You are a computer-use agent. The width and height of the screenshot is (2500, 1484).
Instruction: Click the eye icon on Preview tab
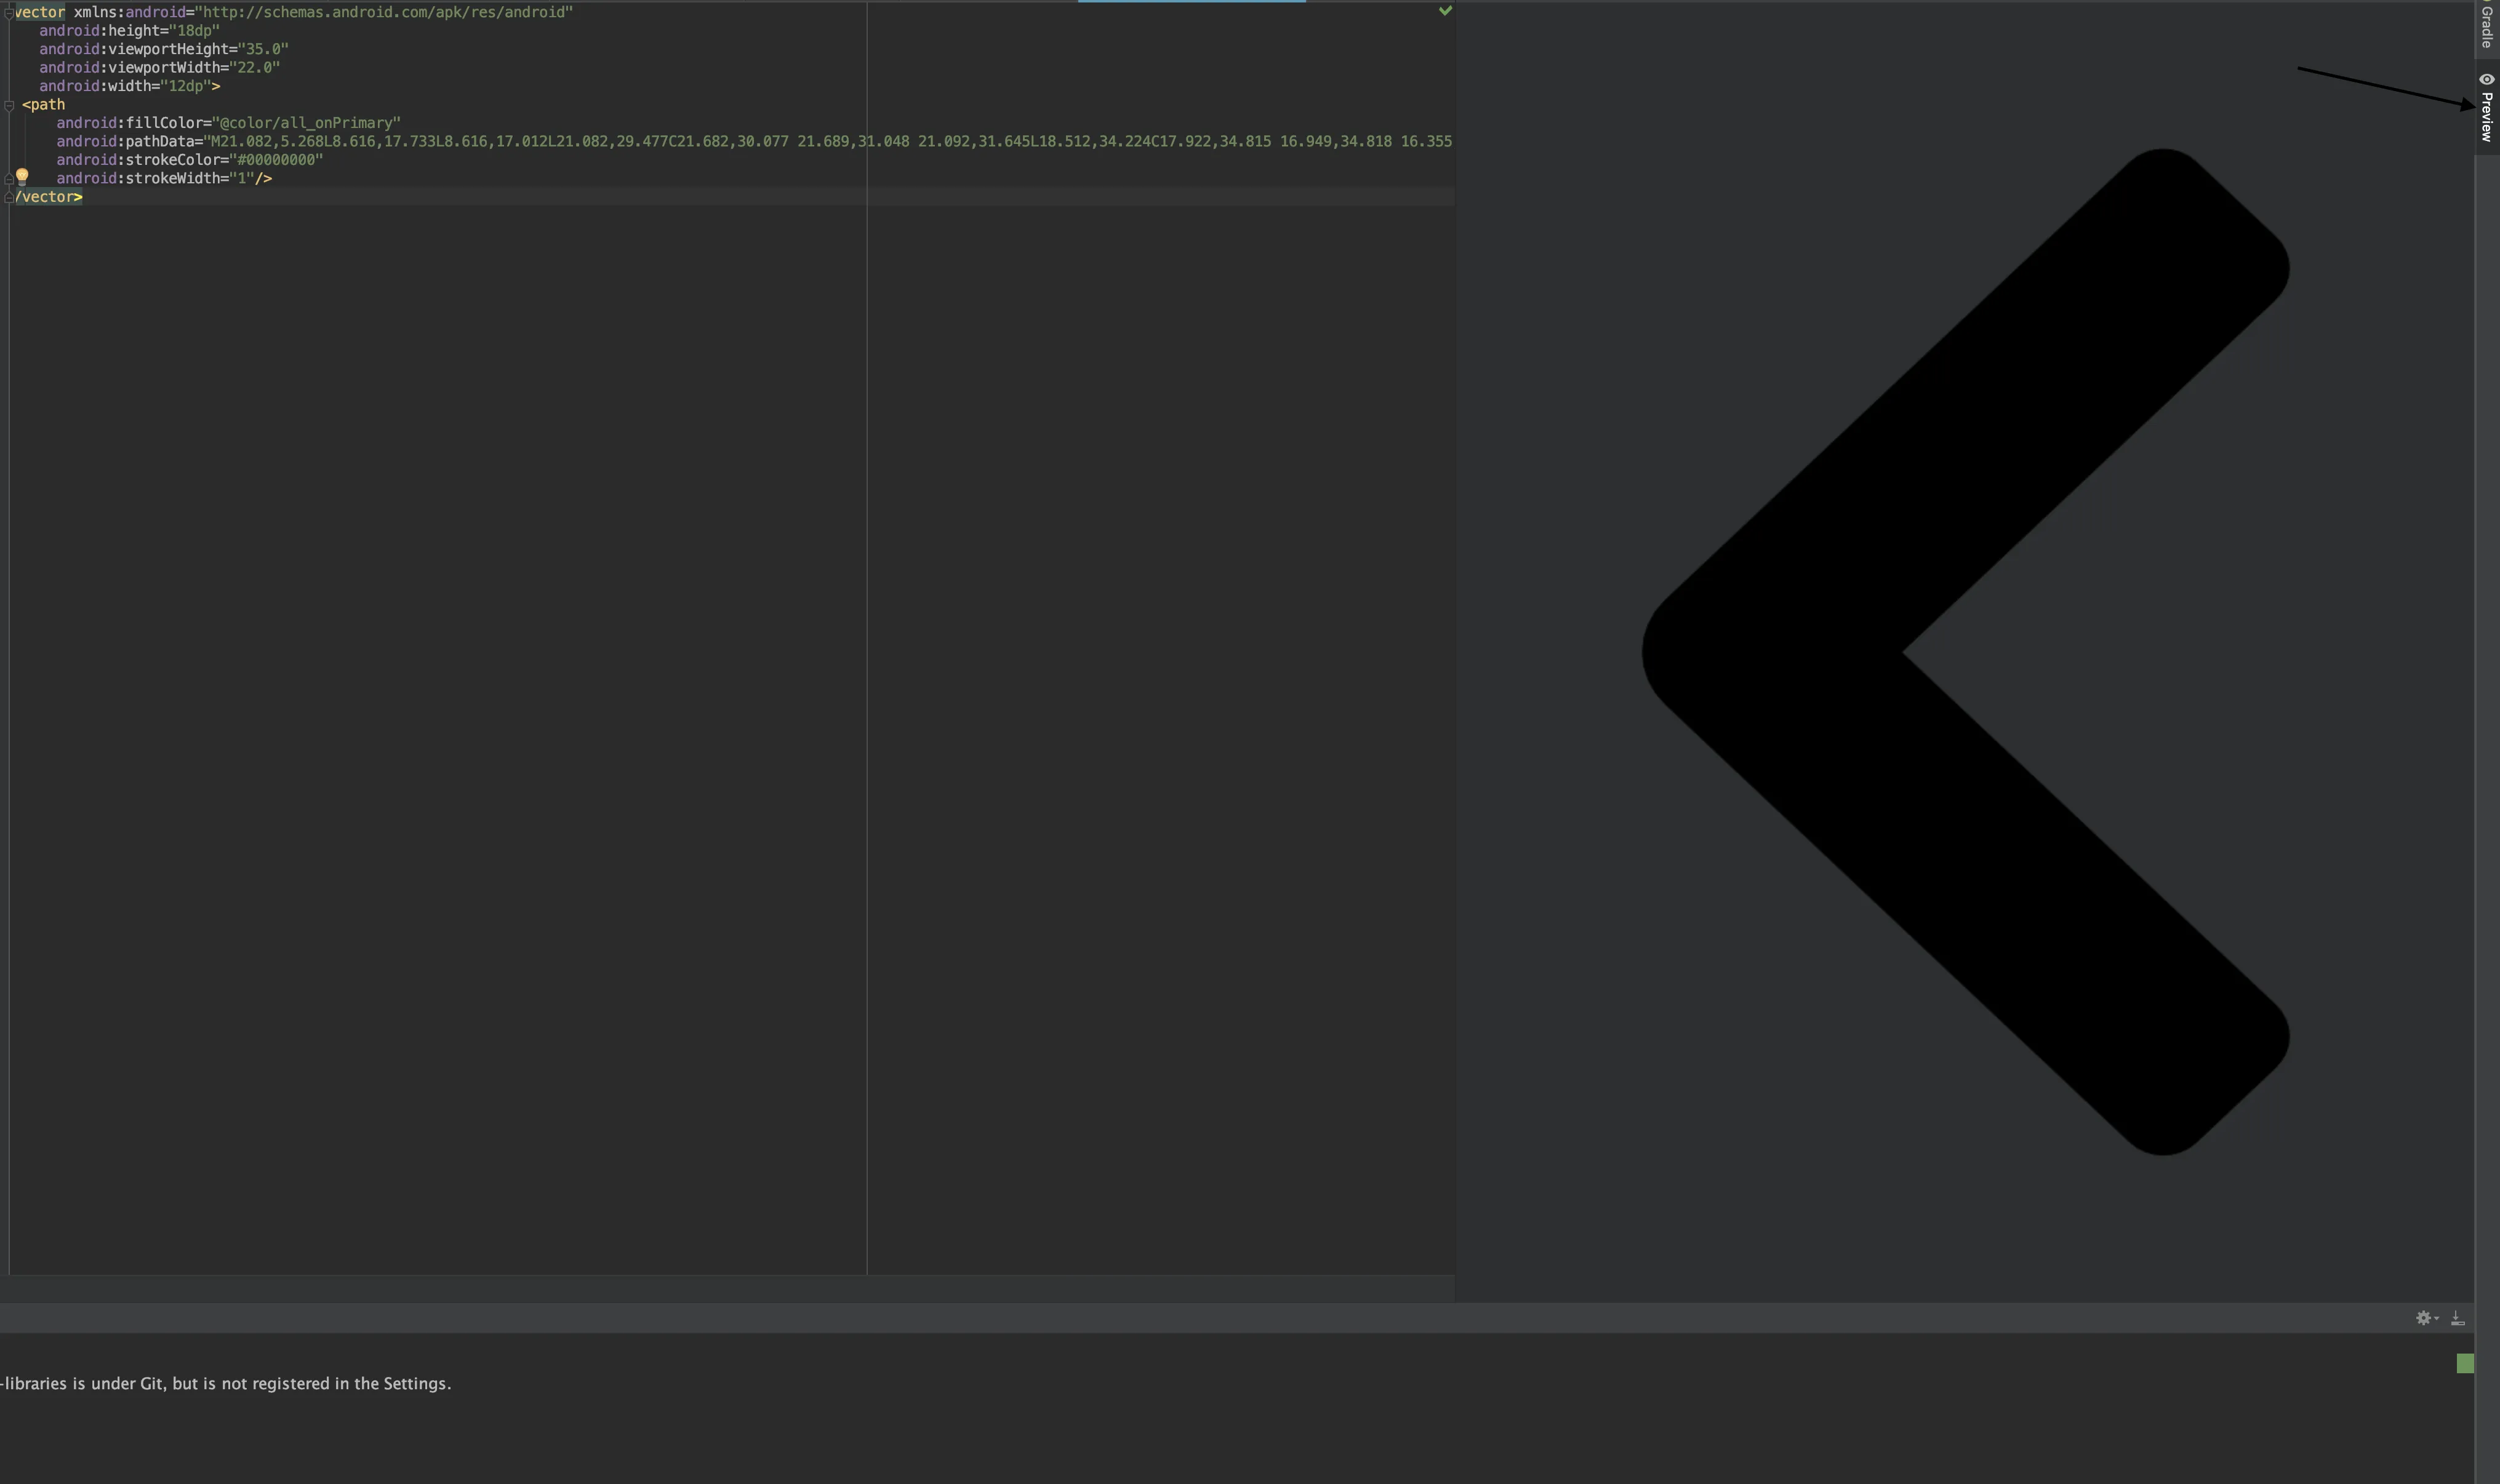(x=2486, y=79)
